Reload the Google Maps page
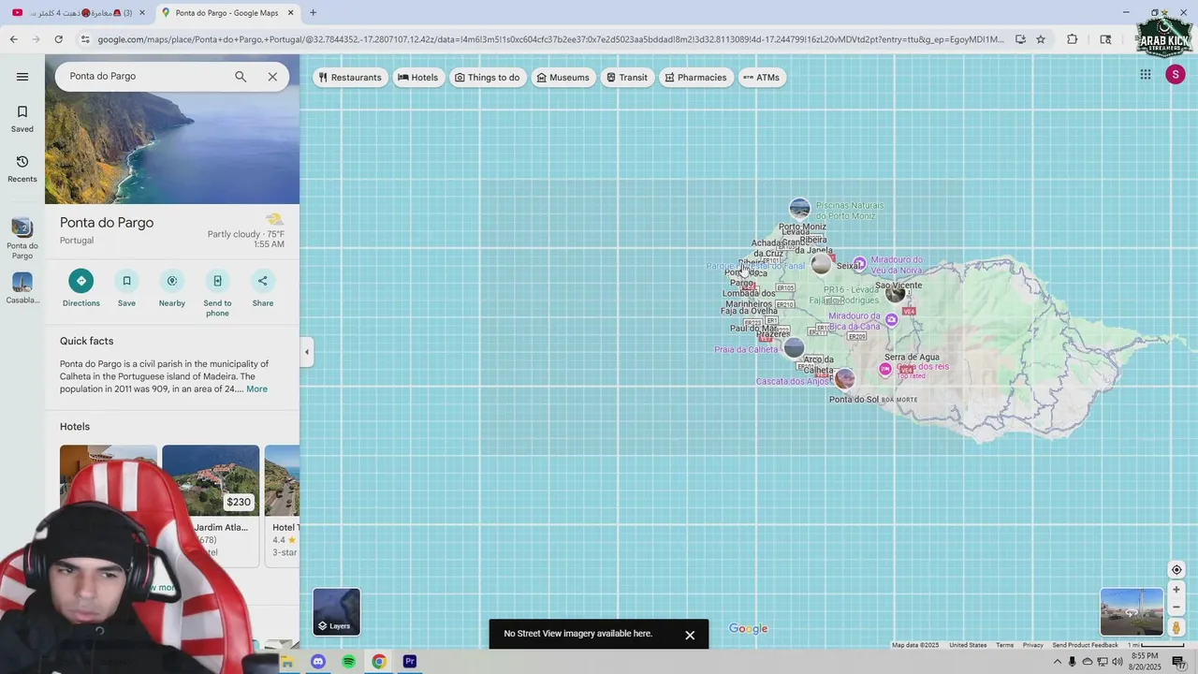The height and width of the screenshot is (674, 1198). click(x=58, y=39)
